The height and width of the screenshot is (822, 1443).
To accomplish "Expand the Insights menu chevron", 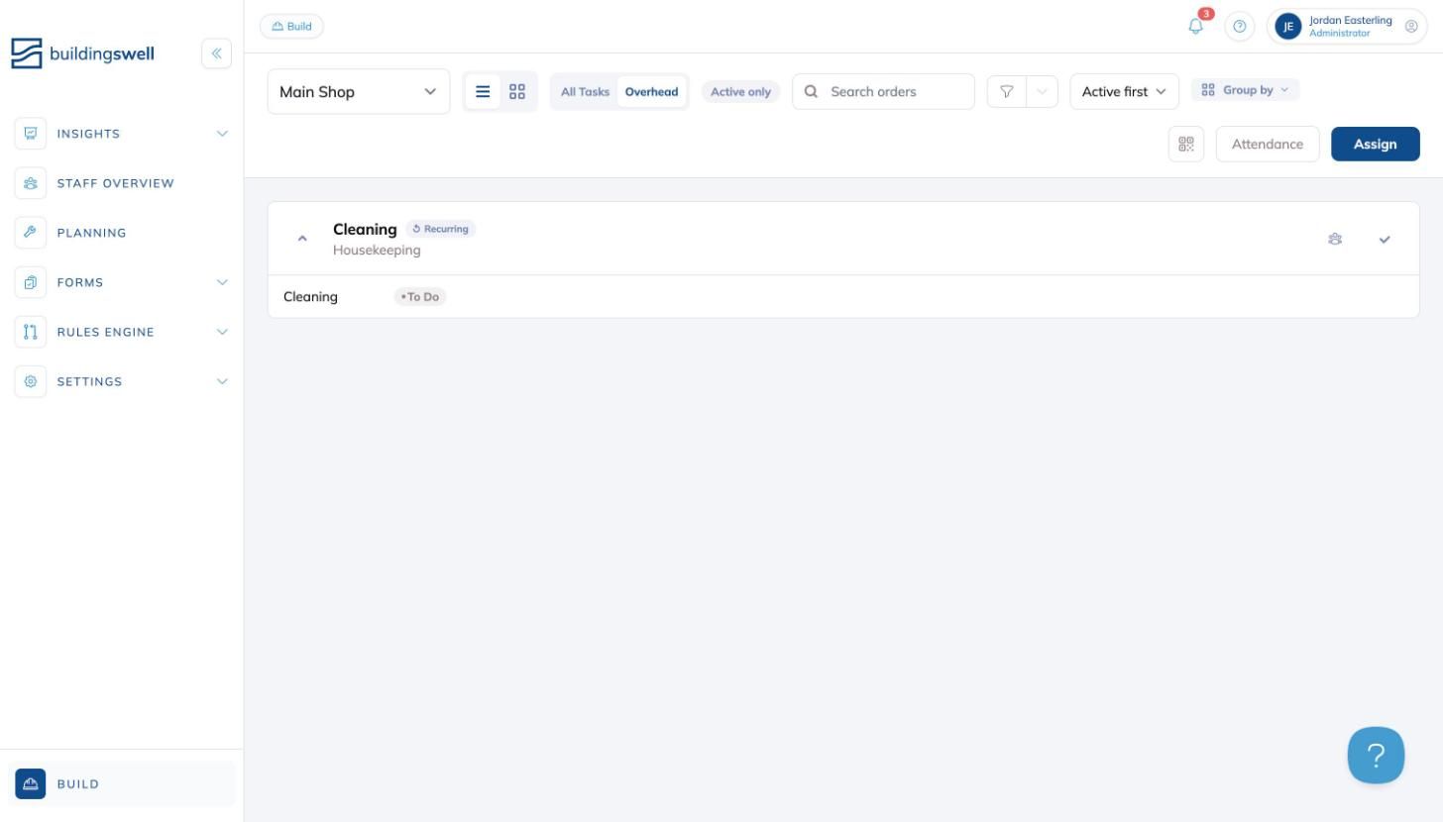I will point(222,134).
